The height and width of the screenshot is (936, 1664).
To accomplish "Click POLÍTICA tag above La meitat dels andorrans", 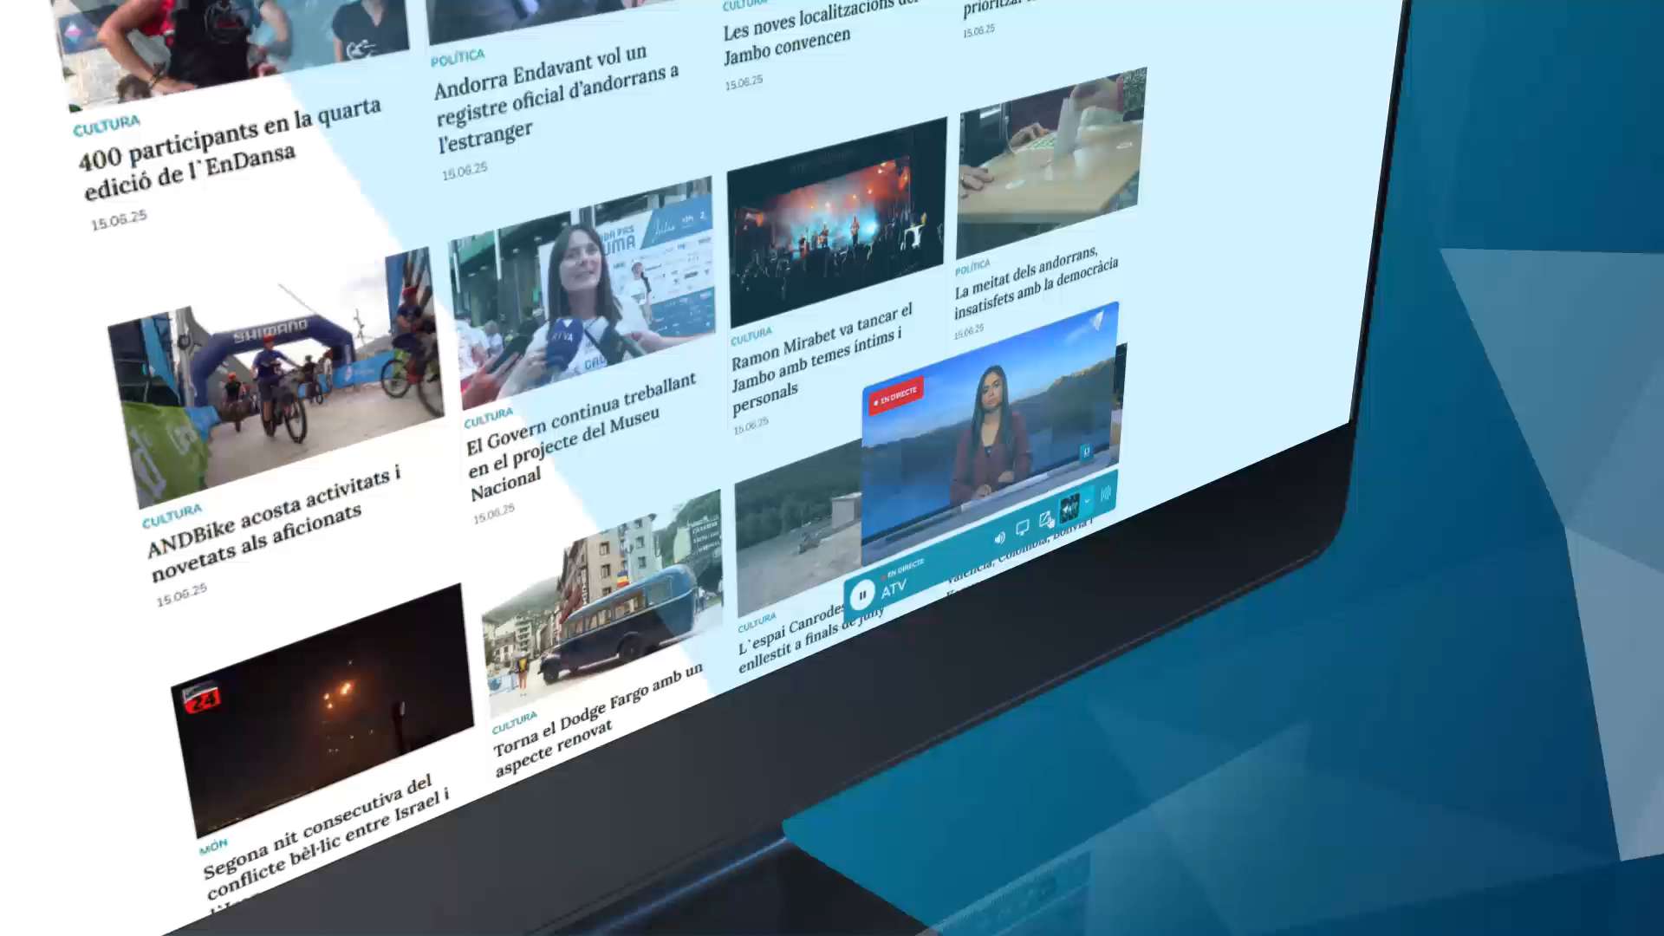I will [972, 267].
